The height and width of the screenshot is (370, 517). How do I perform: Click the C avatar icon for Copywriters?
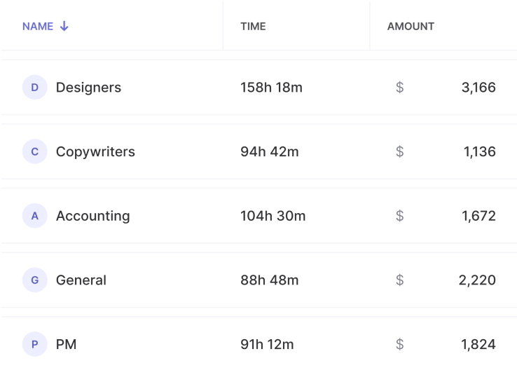[35, 152]
